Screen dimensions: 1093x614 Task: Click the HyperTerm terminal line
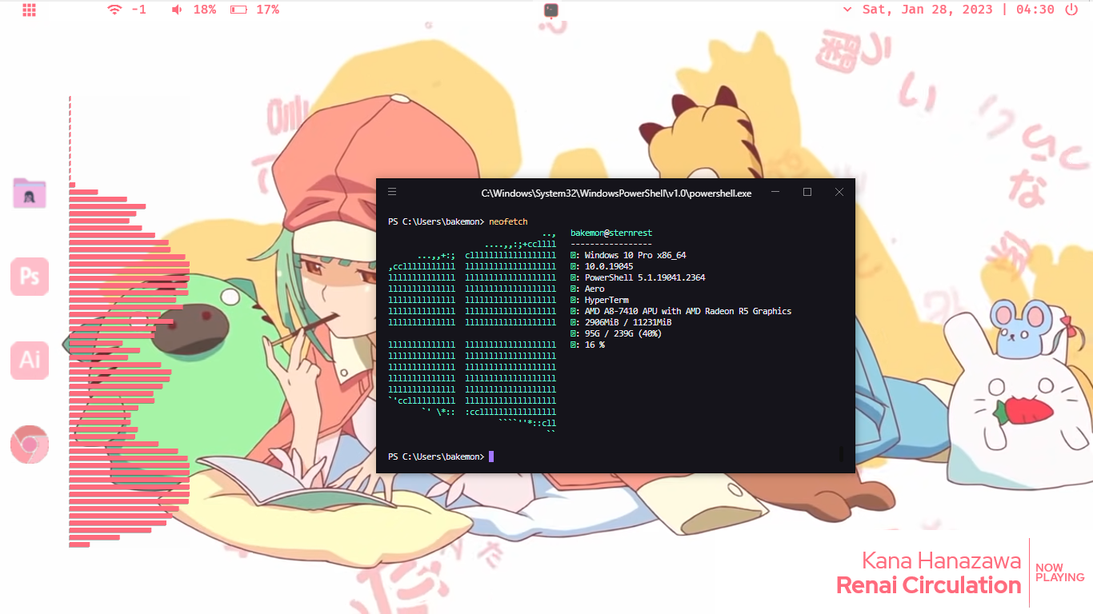[599, 300]
